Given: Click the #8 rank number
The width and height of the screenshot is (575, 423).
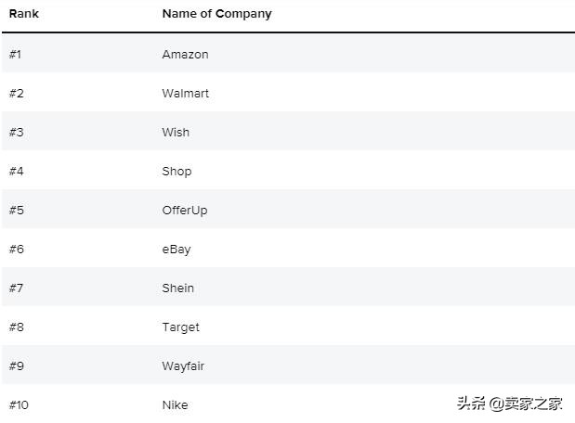Looking at the screenshot, I should [16, 327].
